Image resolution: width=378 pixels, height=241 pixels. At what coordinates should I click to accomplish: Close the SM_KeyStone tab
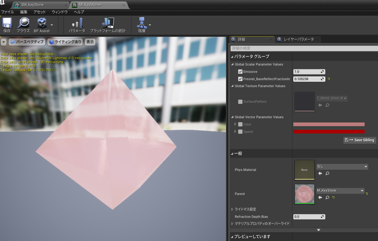[x=66, y=5]
